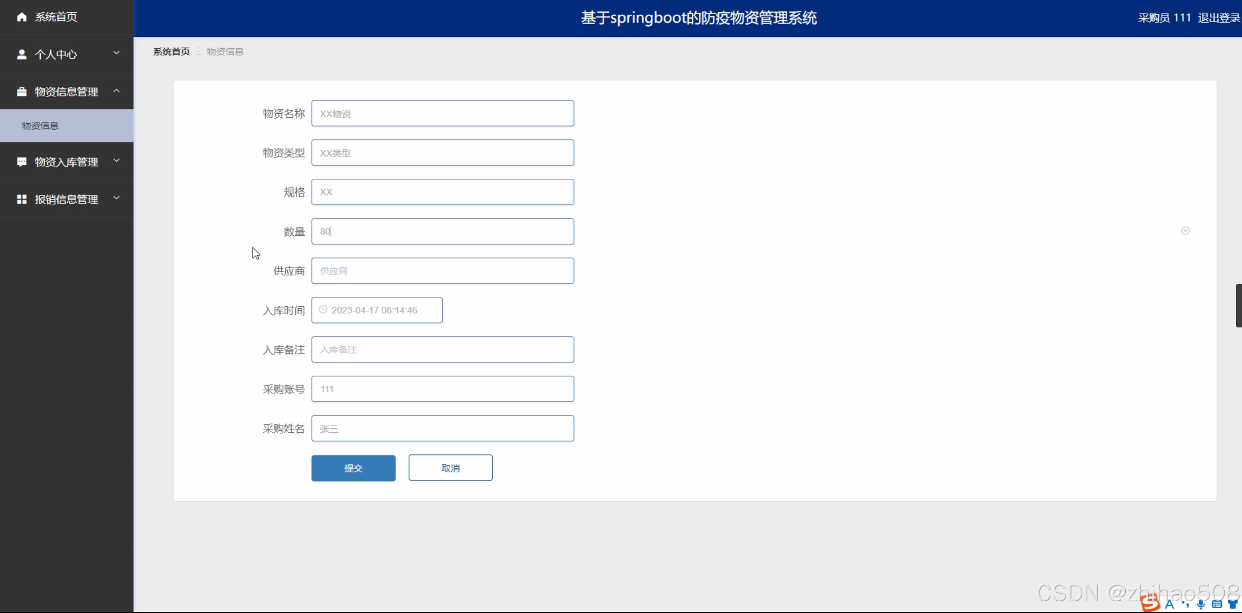Viewport: 1242px width, 613px height.
Task: Go to 系统首页 breadcrumb link
Action: (171, 52)
